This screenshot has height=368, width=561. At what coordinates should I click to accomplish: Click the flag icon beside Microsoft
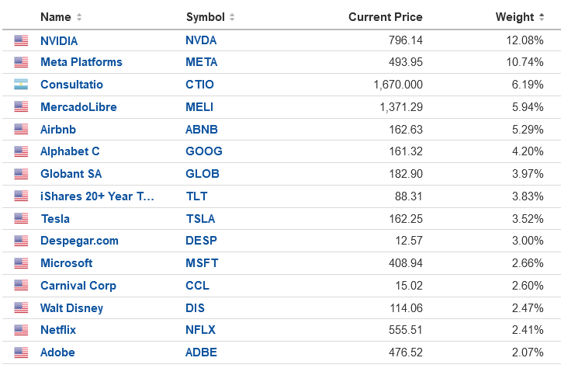click(x=20, y=263)
